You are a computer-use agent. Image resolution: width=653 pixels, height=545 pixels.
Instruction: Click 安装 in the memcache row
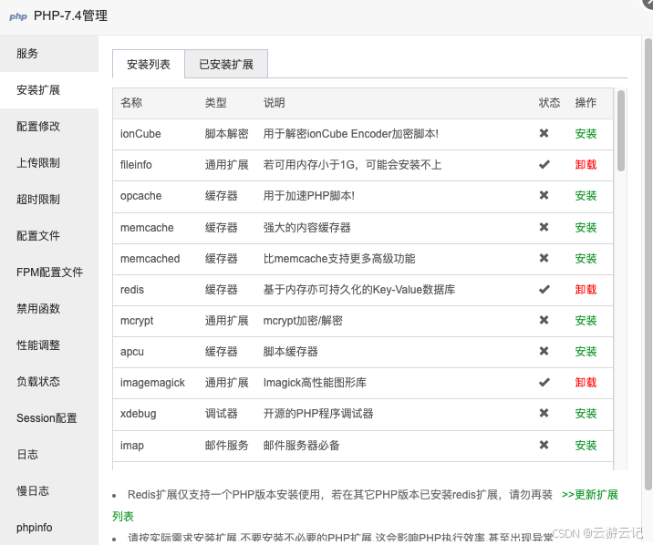(586, 228)
